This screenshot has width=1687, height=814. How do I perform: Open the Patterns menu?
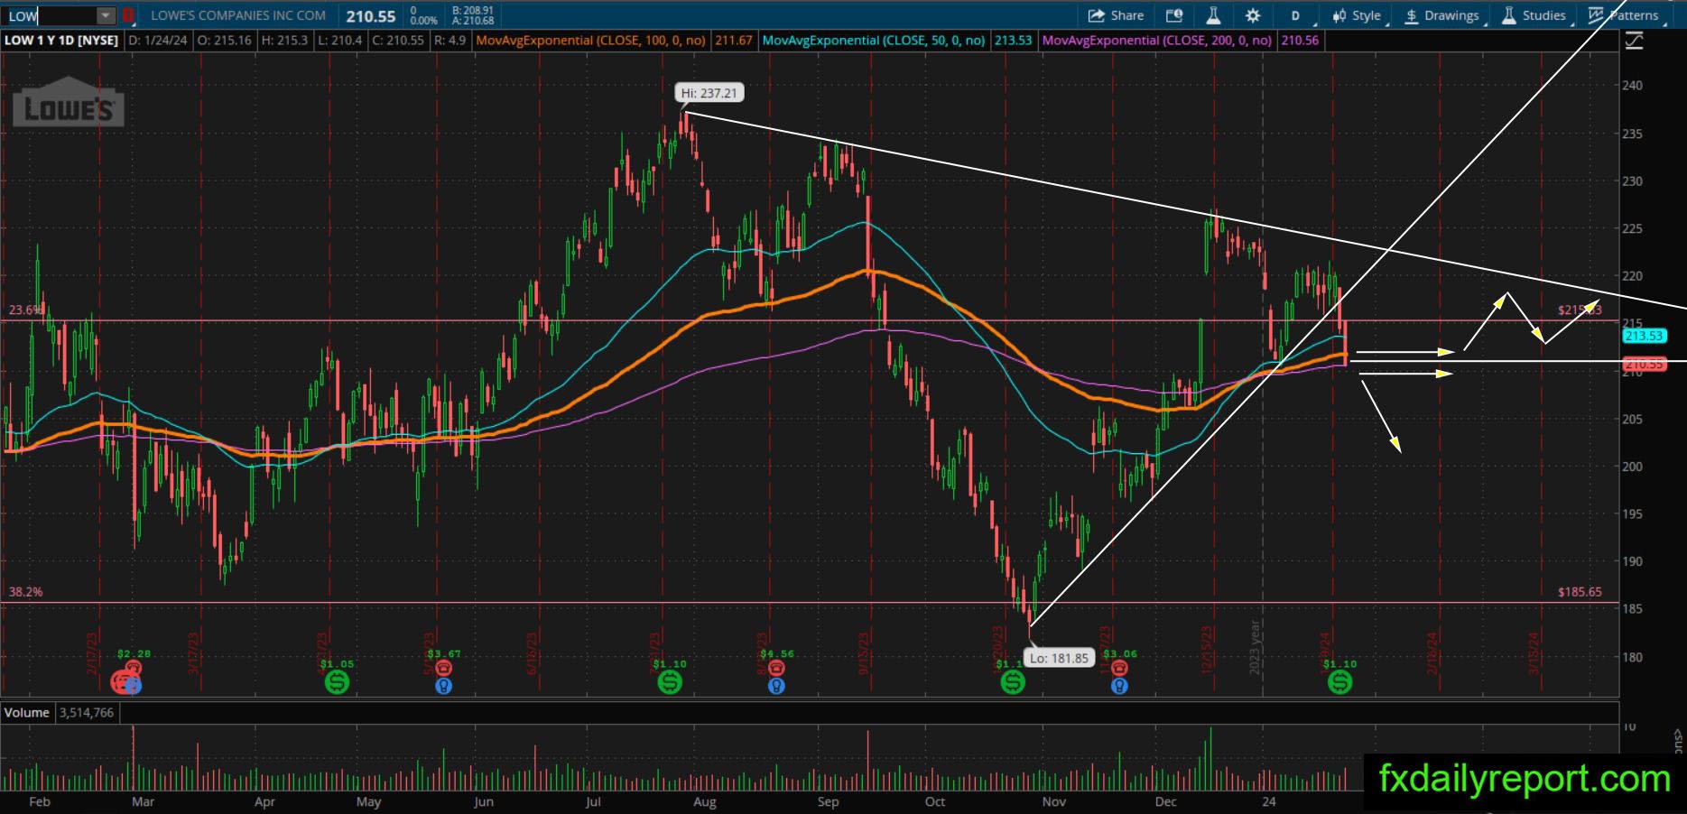coord(1625,15)
